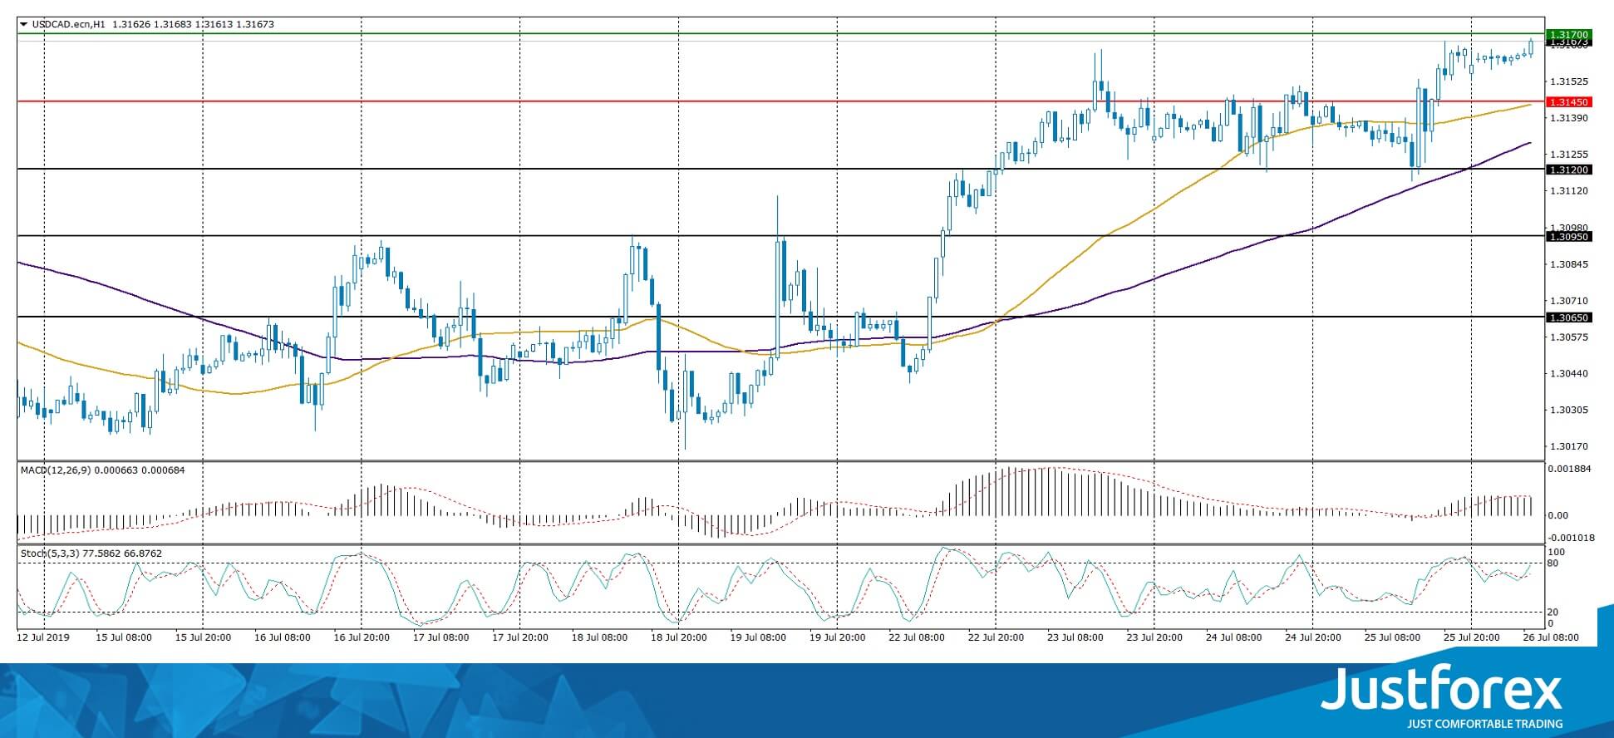Click the 1.30845 price axis value
The width and height of the screenshot is (1614, 738).
pyautogui.click(x=1569, y=264)
